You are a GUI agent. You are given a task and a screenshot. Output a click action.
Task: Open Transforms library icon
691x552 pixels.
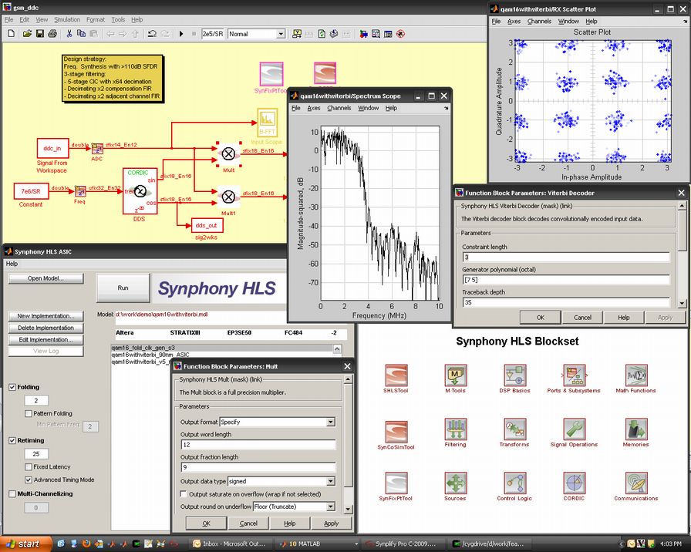coord(514,429)
